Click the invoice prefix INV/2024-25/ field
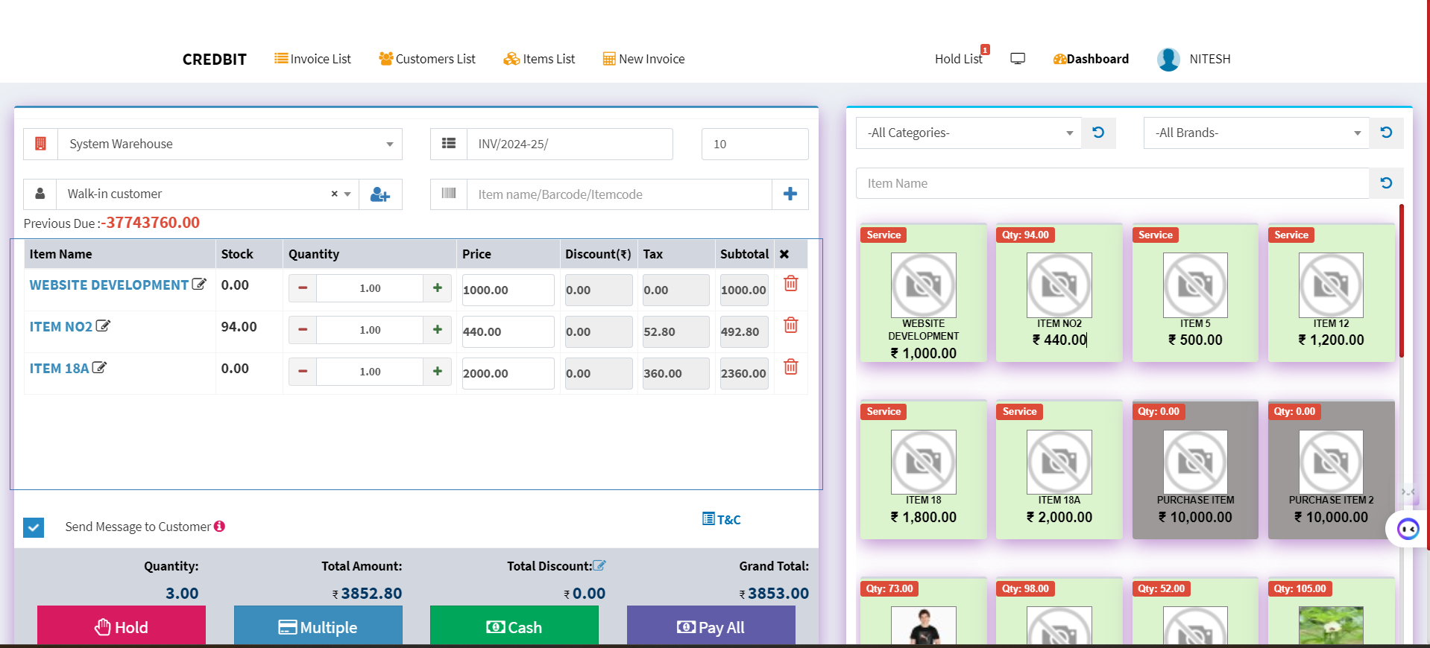Viewport: 1430px width, 648px height. pyautogui.click(x=570, y=144)
